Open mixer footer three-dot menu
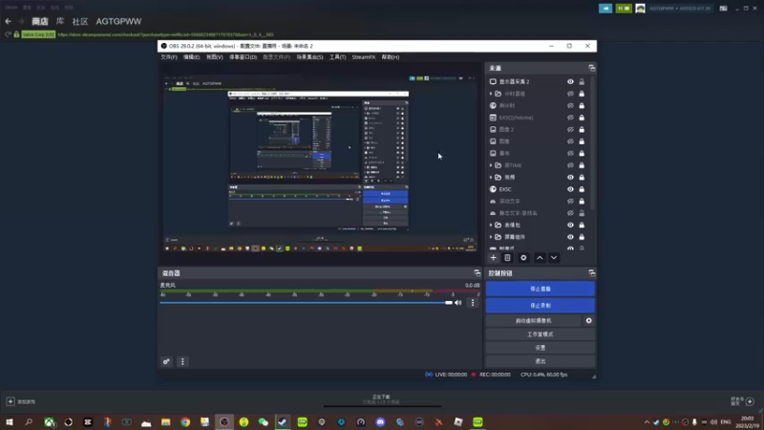This screenshot has height=430, width=764. coord(182,362)
